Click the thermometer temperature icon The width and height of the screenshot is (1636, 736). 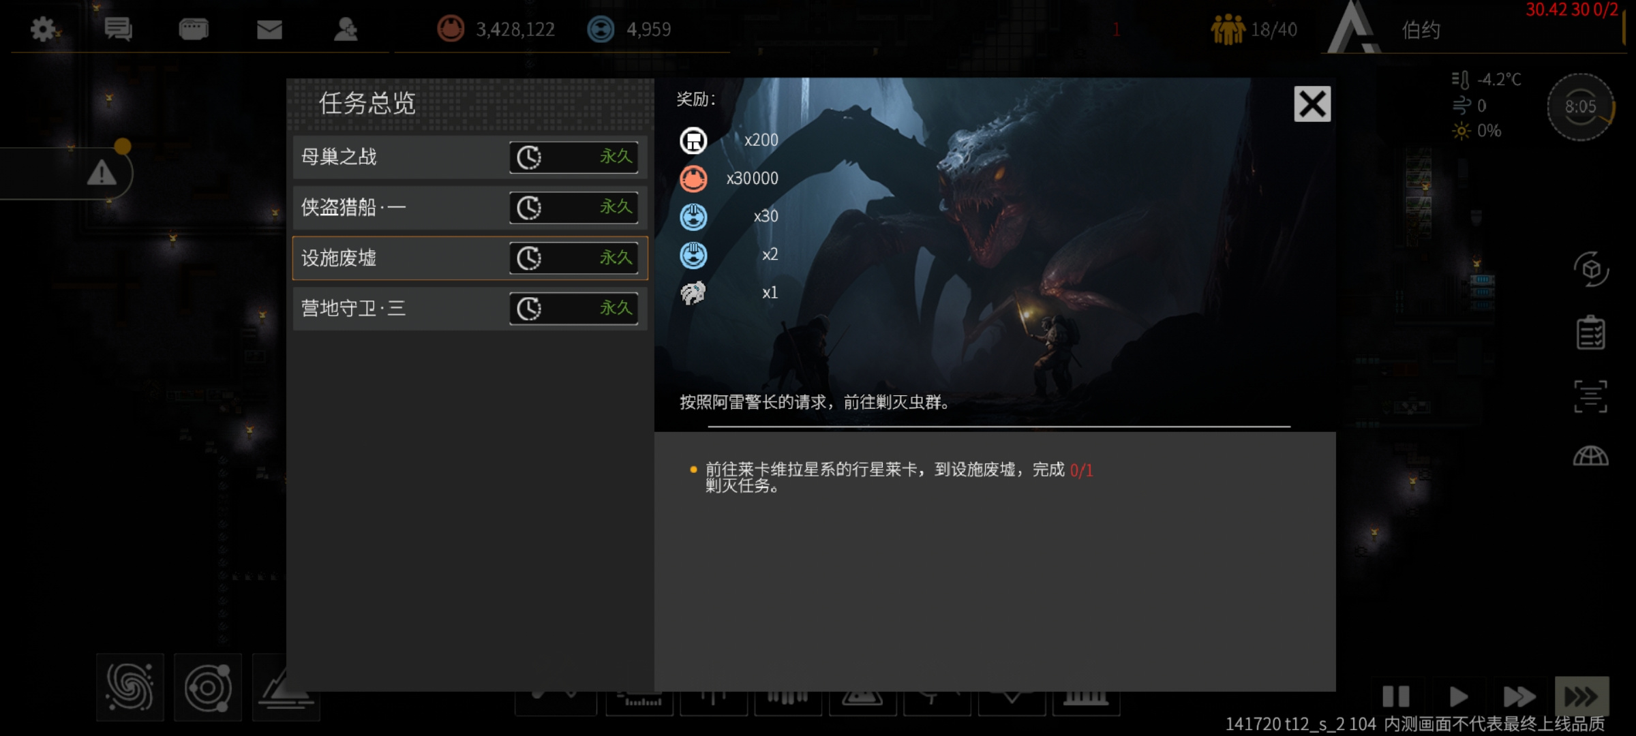pos(1460,80)
